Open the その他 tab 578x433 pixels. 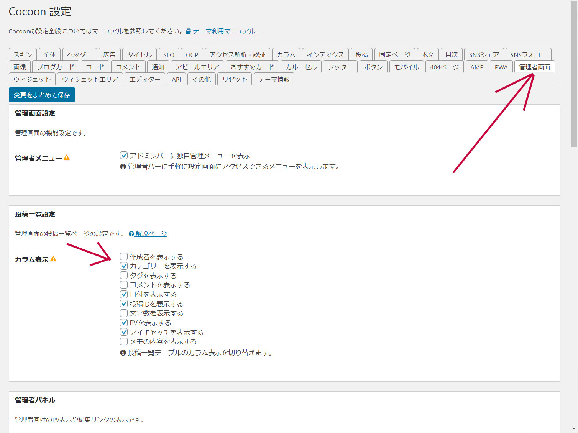tap(202, 79)
